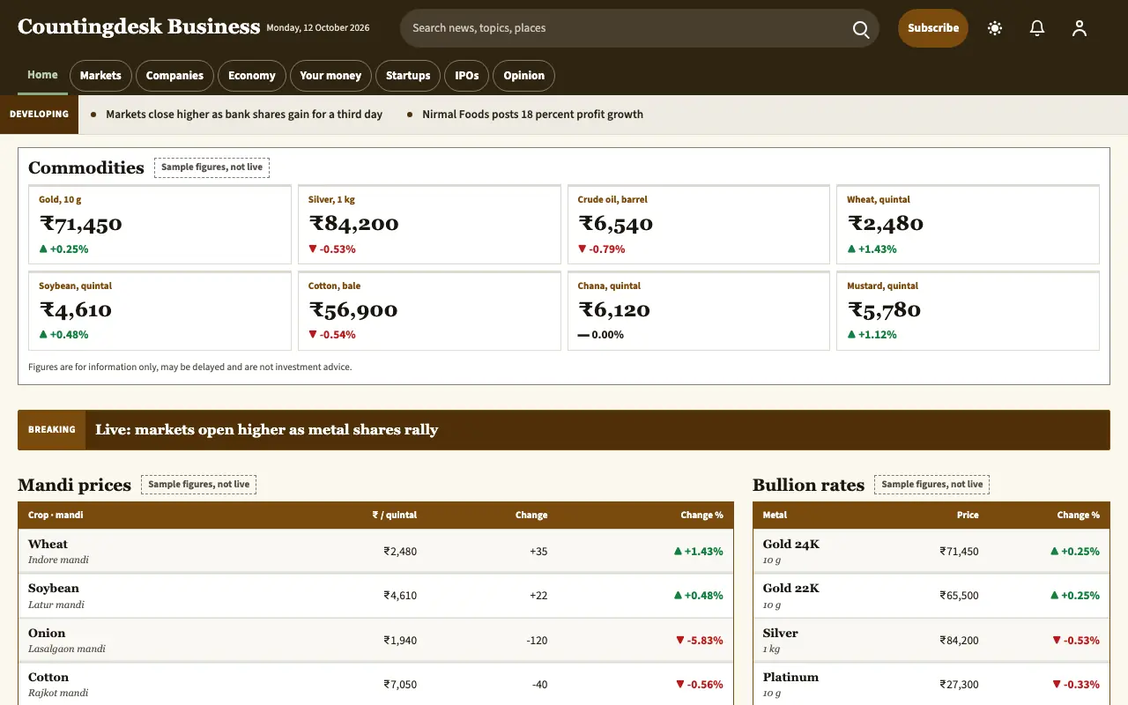Go to the Home tab
The width and height of the screenshot is (1128, 705).
[42, 75]
